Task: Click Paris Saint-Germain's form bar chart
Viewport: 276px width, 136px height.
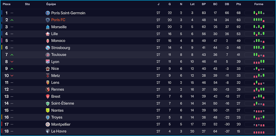Action: click(259, 13)
